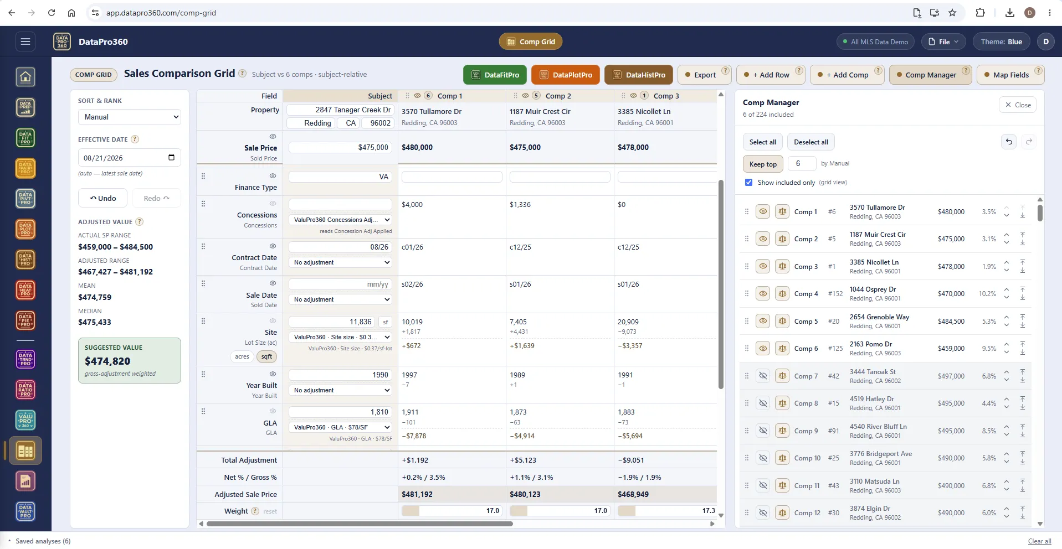Click the Comp Manager toolbar button
Image resolution: width=1062 pixels, height=549 pixels.
pyautogui.click(x=930, y=75)
